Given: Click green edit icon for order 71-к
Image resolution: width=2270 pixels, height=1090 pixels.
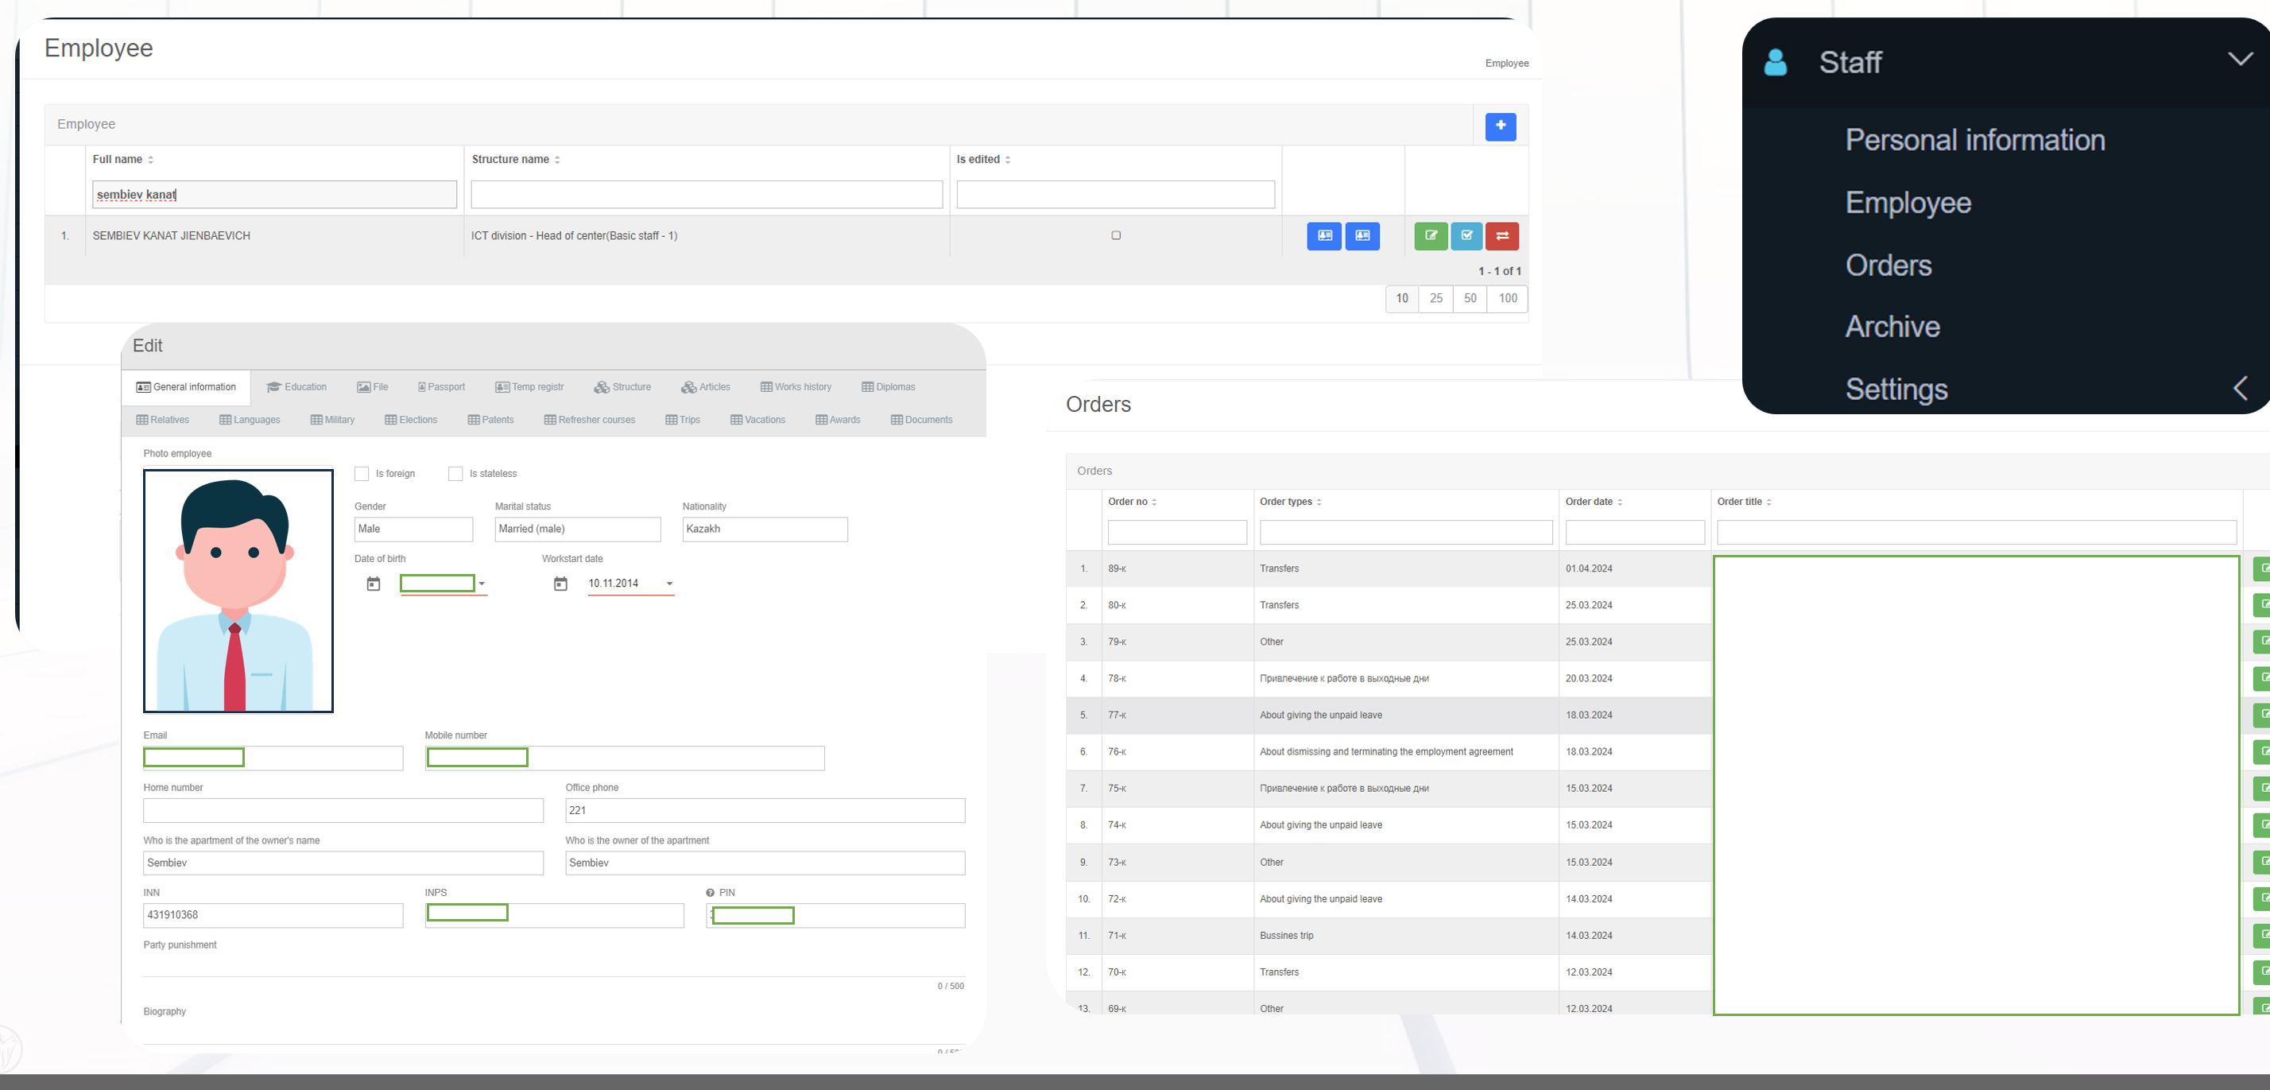Looking at the screenshot, I should [x=2262, y=935].
